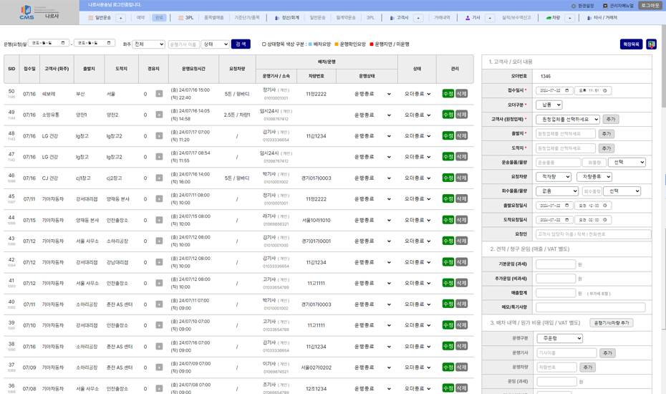Open the 완료 menu tab
666x394 pixels.
159,18
